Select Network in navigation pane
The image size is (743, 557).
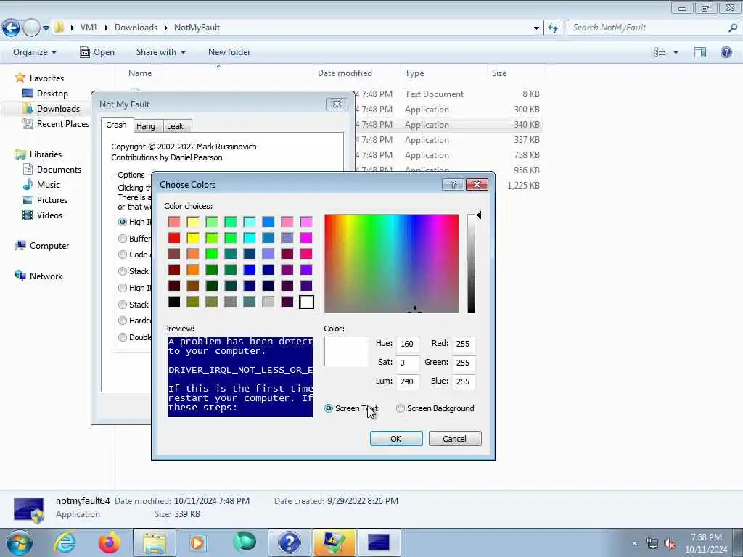pyautogui.click(x=46, y=276)
